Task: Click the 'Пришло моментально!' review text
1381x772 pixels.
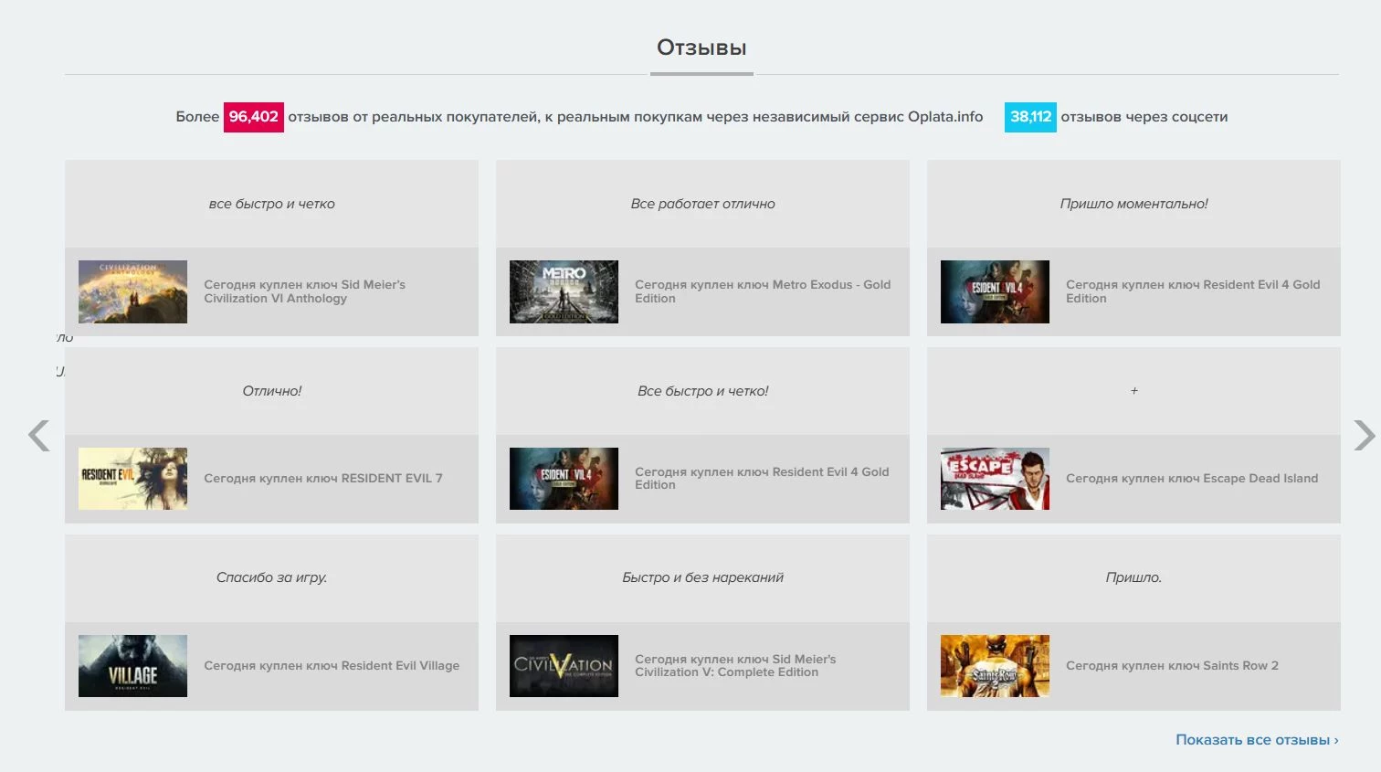Action: [1133, 204]
